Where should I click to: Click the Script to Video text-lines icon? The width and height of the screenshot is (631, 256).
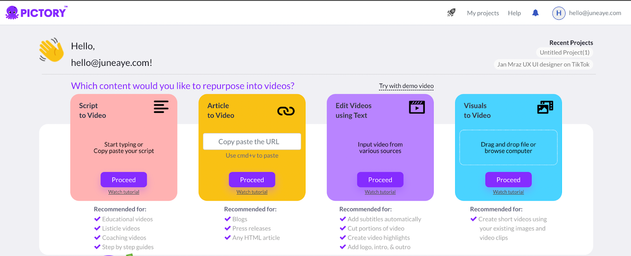[x=161, y=107]
